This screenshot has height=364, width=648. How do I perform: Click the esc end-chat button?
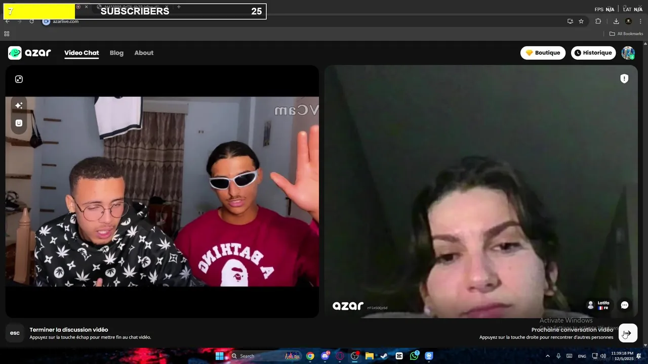[15, 333]
